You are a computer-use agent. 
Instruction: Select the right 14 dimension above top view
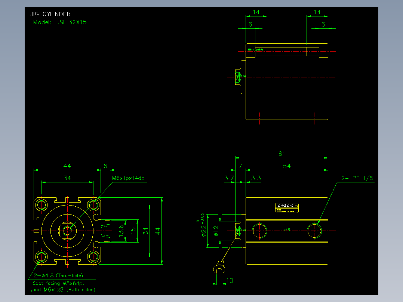pyautogui.click(x=317, y=12)
